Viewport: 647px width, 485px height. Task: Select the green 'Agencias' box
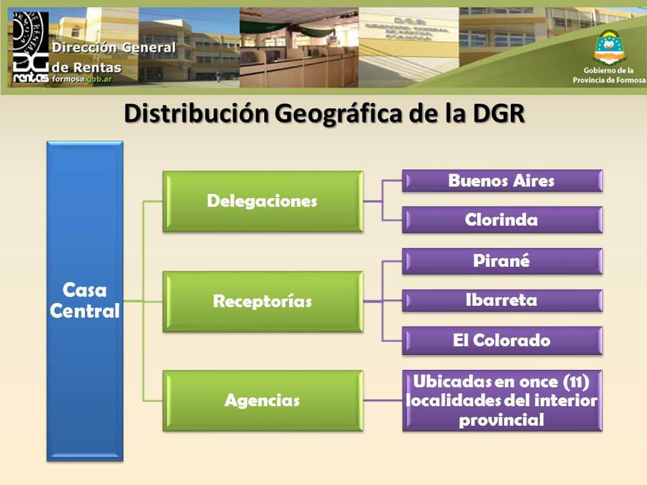pyautogui.click(x=263, y=401)
